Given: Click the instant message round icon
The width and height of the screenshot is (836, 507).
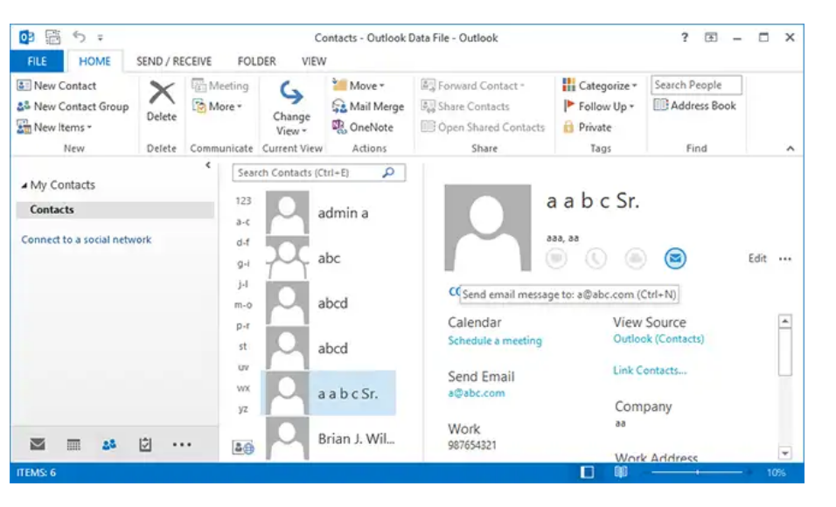Looking at the screenshot, I should point(556,259).
